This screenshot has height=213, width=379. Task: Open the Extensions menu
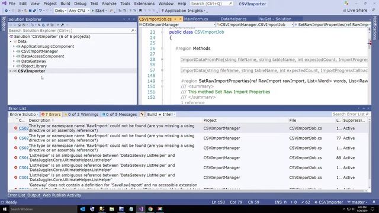click(x=144, y=4)
